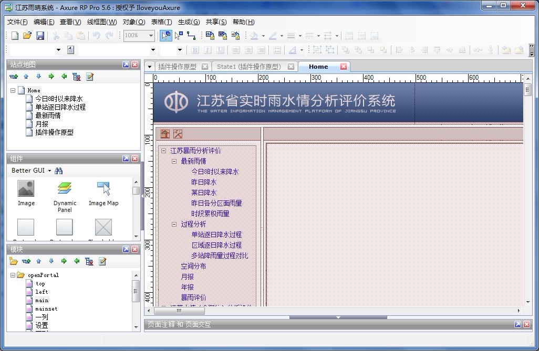Open the 帮助(H) menu

(x=243, y=22)
